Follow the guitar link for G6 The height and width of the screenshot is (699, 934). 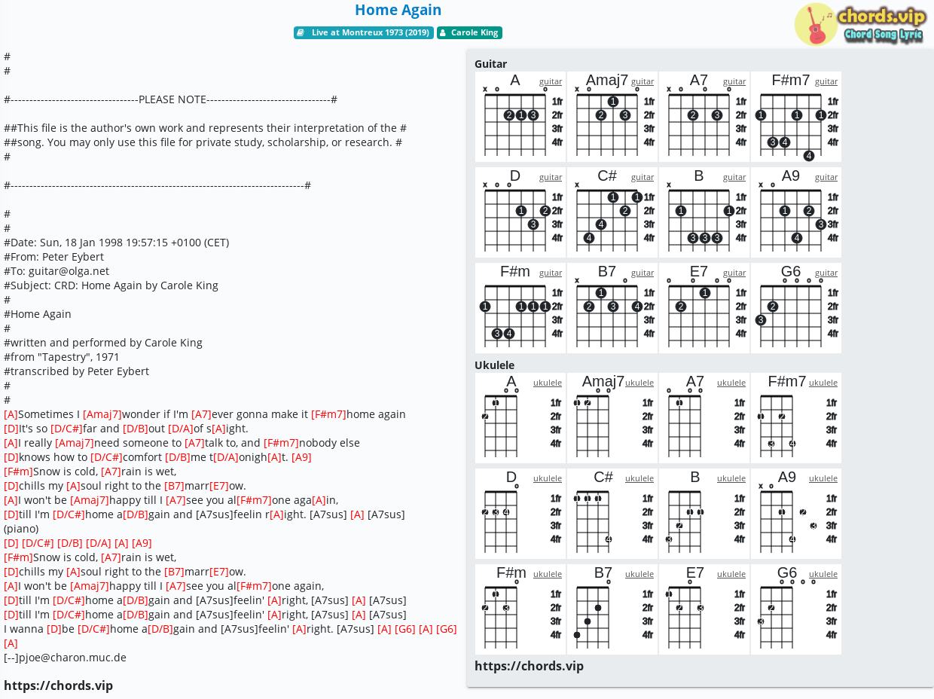(x=826, y=273)
